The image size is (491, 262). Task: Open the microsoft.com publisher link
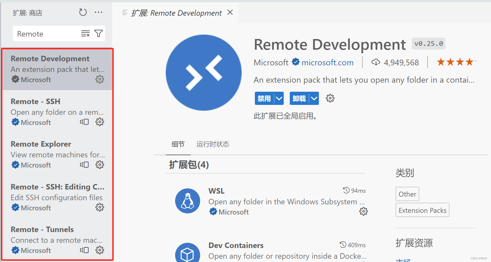pos(327,62)
